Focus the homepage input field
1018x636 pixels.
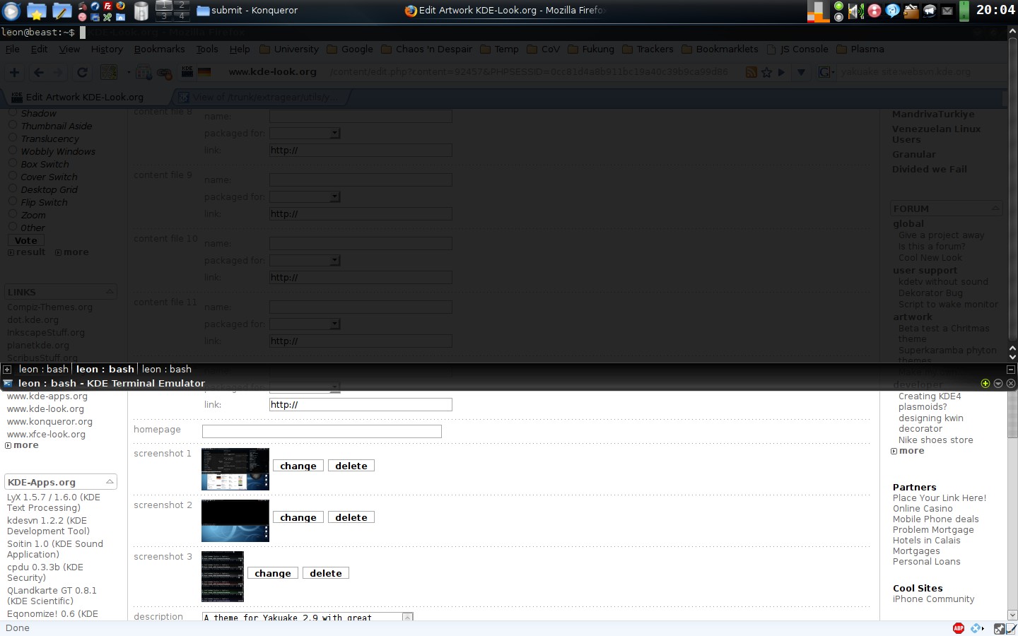(322, 431)
